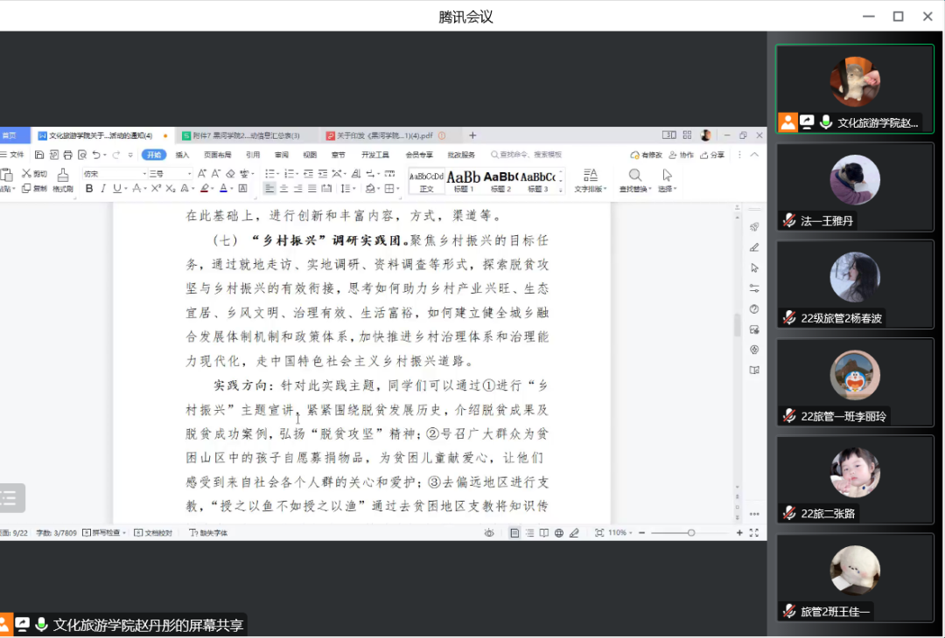Viewport: 945px width, 638px height.
Task: Switch to the 附件7 spreadsheet document tab
Action: point(246,135)
